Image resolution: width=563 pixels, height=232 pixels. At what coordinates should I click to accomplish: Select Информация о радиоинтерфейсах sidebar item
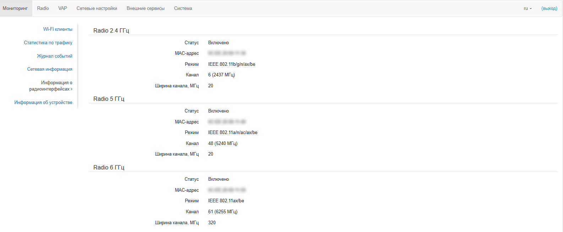[51, 86]
